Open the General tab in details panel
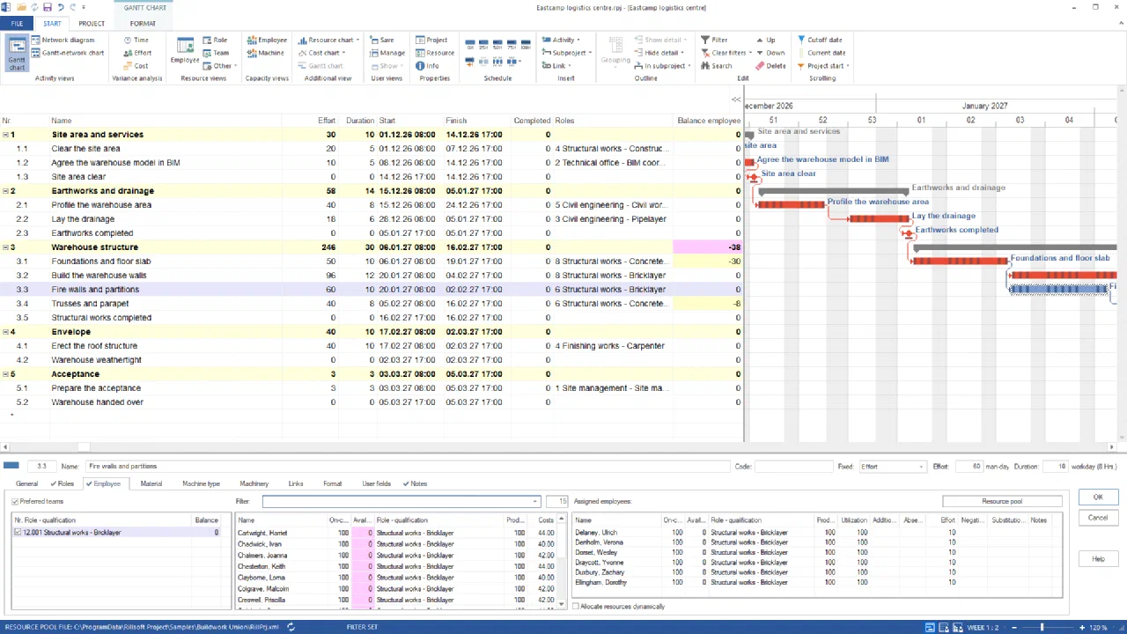1127x634 pixels. (x=26, y=483)
